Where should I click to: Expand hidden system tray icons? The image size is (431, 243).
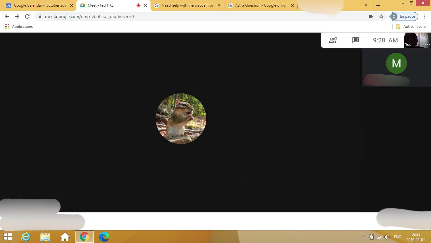pos(363,237)
